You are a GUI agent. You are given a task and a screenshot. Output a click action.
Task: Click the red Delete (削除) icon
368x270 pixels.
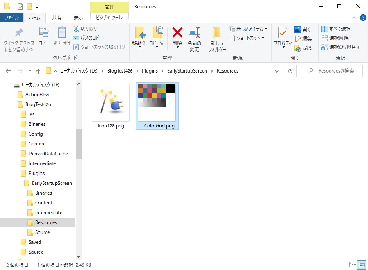(x=177, y=32)
